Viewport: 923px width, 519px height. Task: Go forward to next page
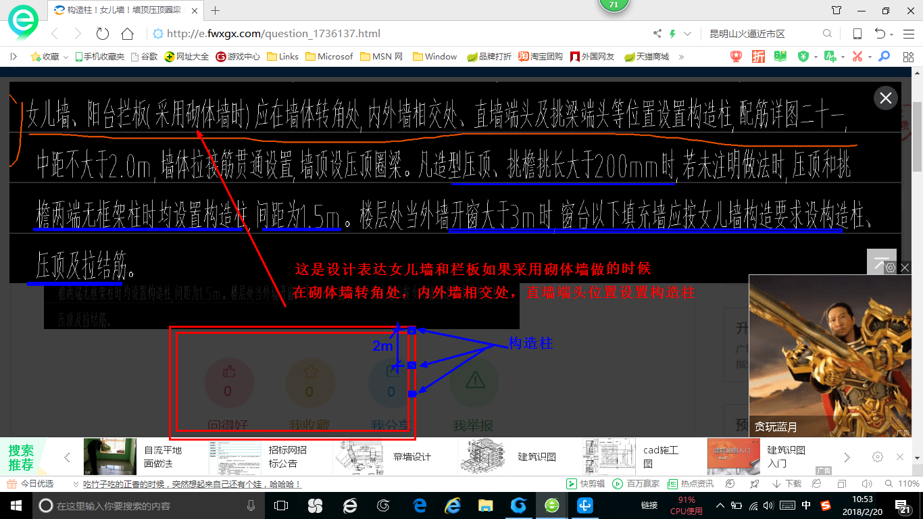pyautogui.click(x=78, y=34)
